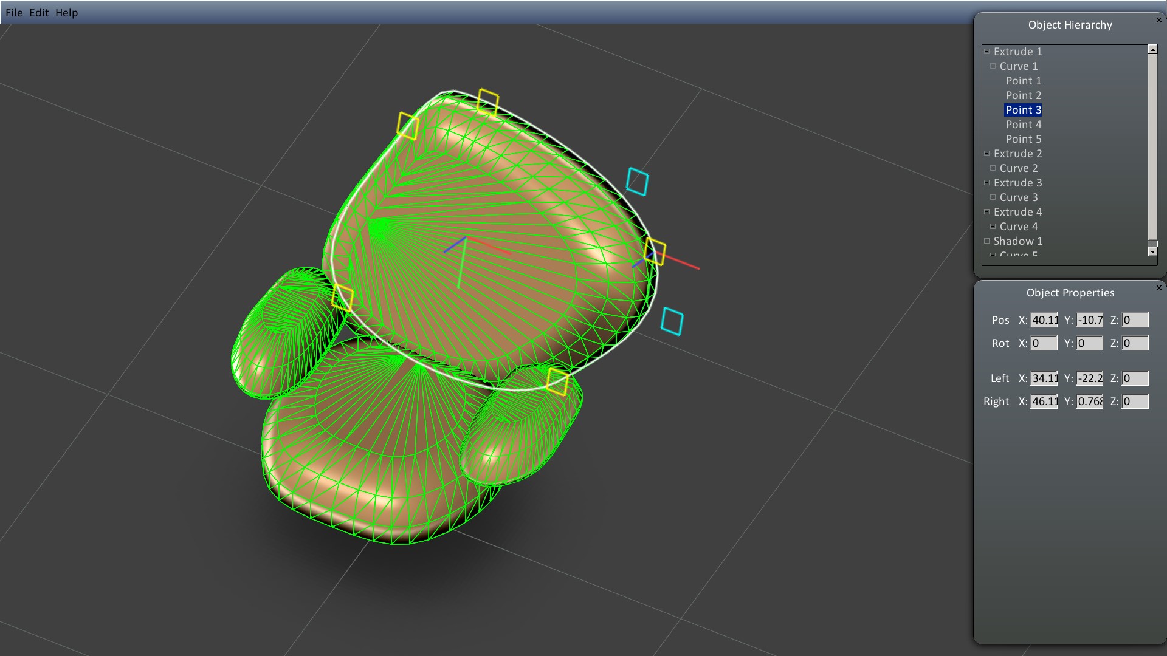This screenshot has width=1167, height=656.
Task: Close the Object Properties panel
Action: tap(1158, 288)
